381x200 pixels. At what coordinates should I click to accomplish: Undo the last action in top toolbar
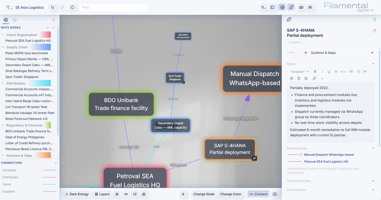(x=53, y=7)
